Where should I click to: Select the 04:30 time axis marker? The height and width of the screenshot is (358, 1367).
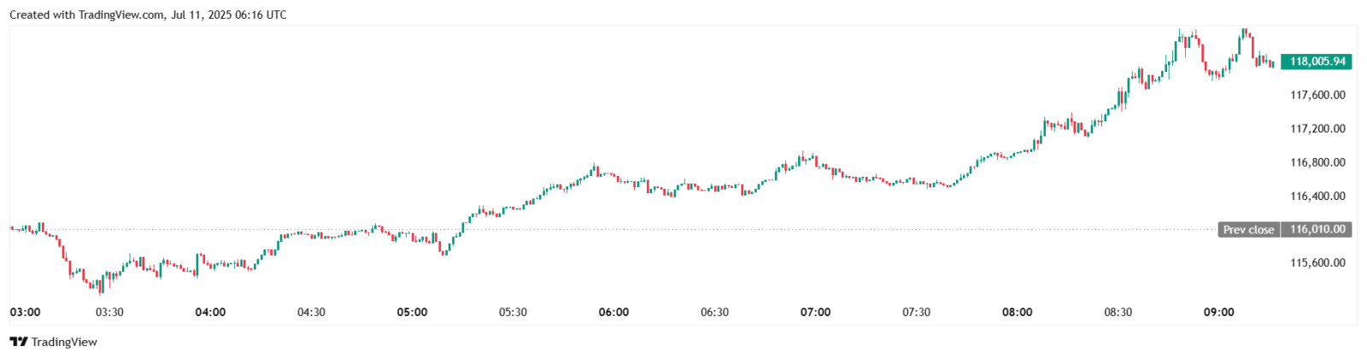(x=311, y=312)
